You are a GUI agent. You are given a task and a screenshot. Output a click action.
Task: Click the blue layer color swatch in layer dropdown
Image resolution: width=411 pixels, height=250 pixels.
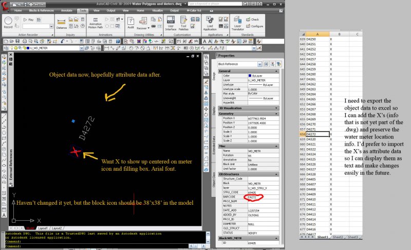tap(28, 48)
